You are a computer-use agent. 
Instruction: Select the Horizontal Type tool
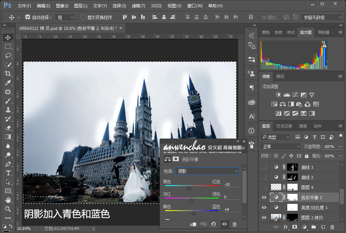point(8,173)
